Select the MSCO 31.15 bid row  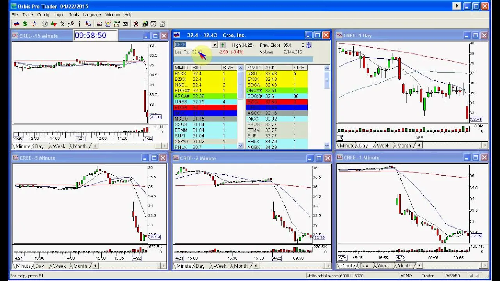click(x=205, y=119)
